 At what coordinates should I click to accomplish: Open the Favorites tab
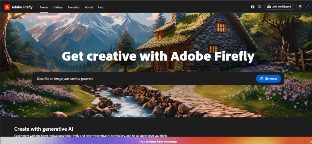(74, 7)
